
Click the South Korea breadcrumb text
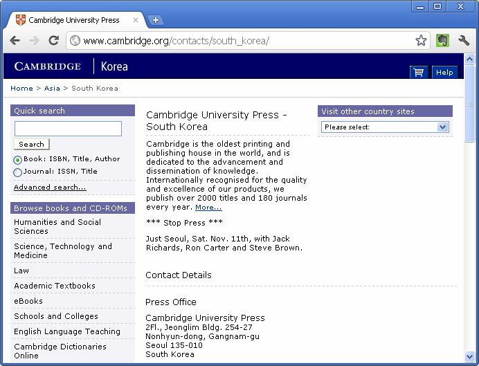click(95, 89)
